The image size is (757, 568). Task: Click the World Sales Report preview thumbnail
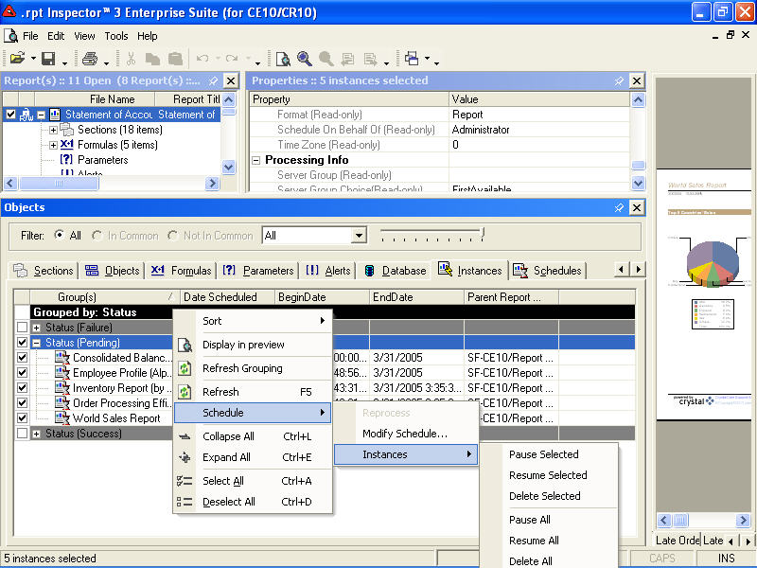pos(704,294)
